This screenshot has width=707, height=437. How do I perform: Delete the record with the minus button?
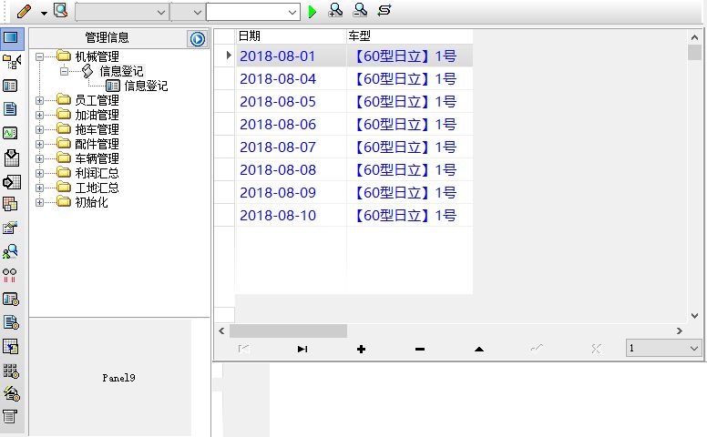[x=420, y=349]
